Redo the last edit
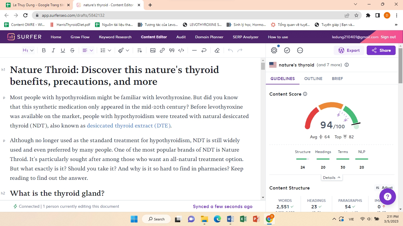This screenshot has width=403, height=226. click(240, 50)
